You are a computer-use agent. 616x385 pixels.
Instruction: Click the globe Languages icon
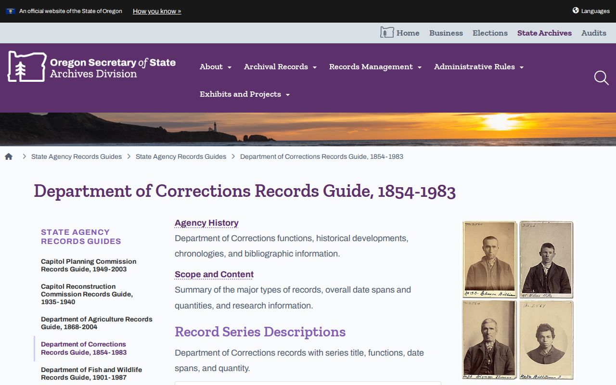point(576,11)
